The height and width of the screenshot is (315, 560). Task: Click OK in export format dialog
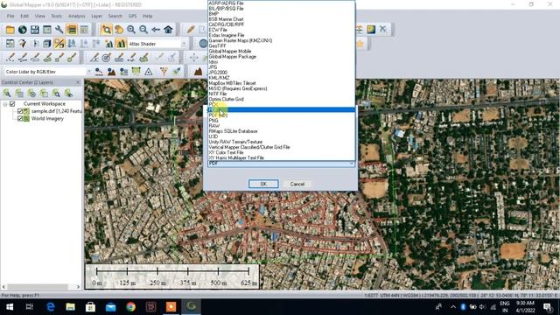[x=263, y=184]
